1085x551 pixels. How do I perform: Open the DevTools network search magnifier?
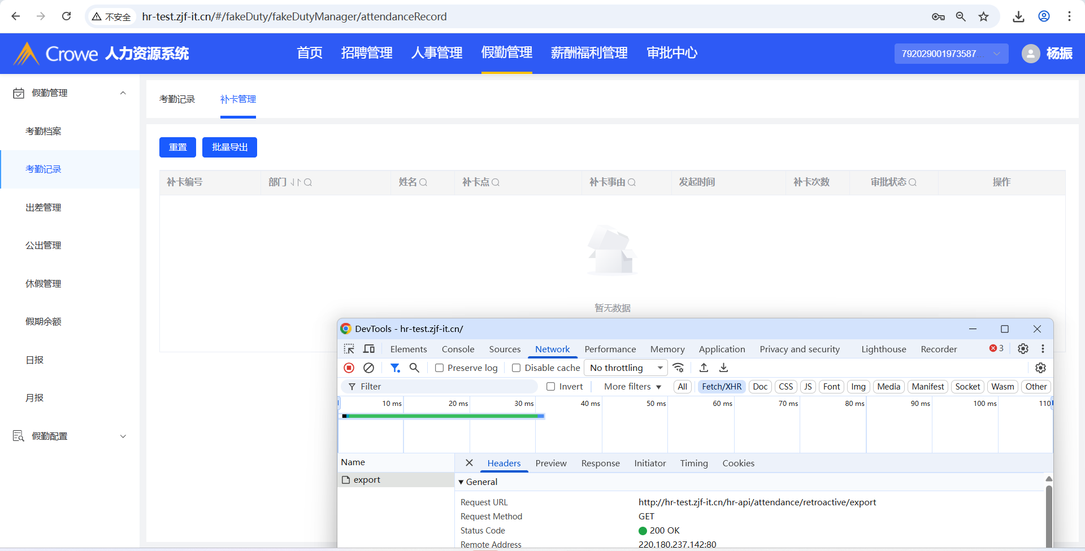coord(414,368)
